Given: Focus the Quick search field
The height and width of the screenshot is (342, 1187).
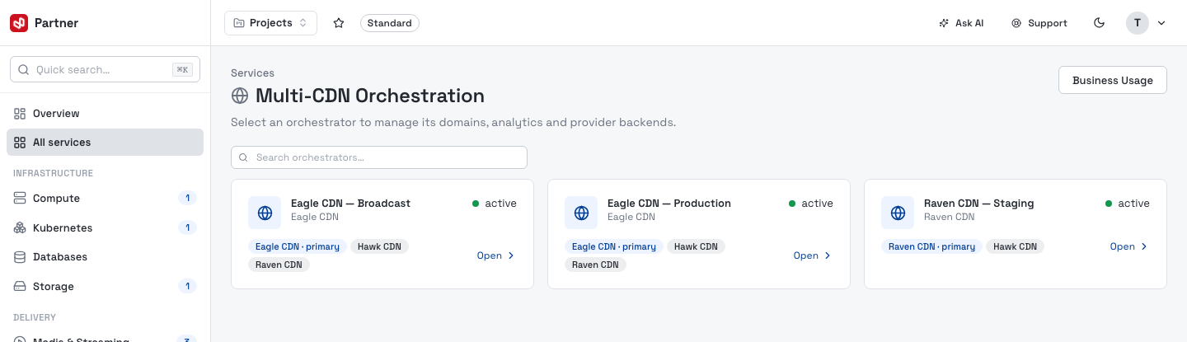Looking at the screenshot, I should coord(105,70).
